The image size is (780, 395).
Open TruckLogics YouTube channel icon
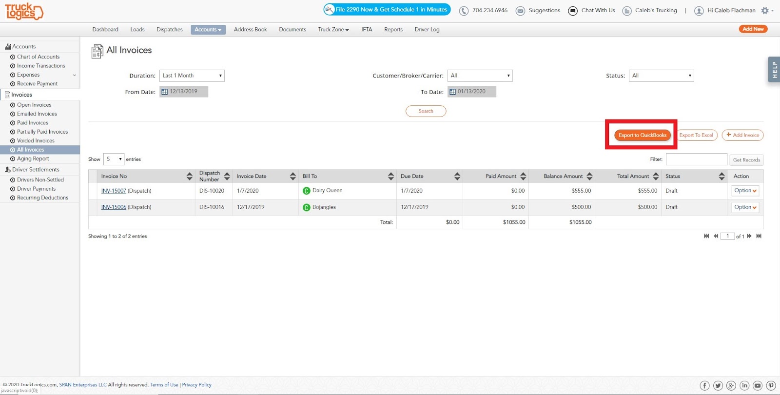(758, 386)
